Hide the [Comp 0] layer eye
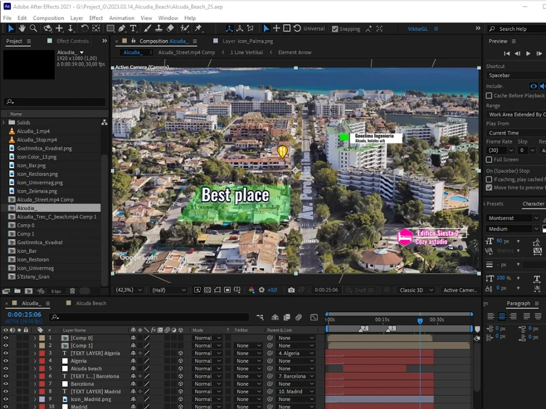 coord(5,338)
